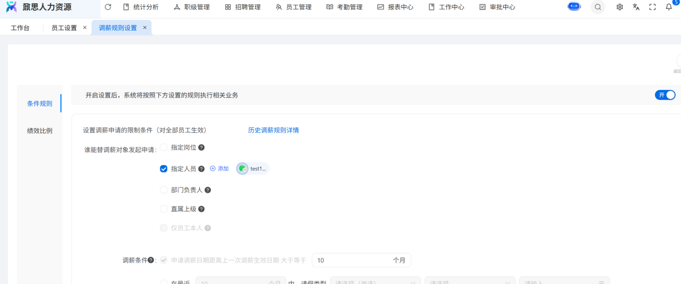Uncheck the 指定人员 checkbox
This screenshot has height=284, width=681.
(164, 169)
